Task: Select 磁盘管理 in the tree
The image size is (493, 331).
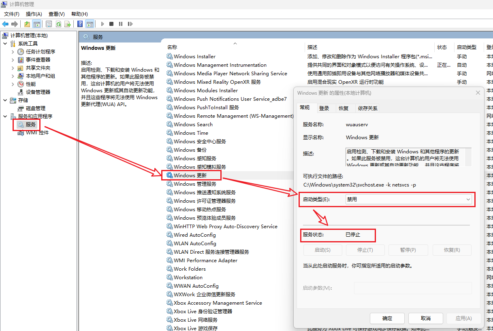Action: pos(35,108)
